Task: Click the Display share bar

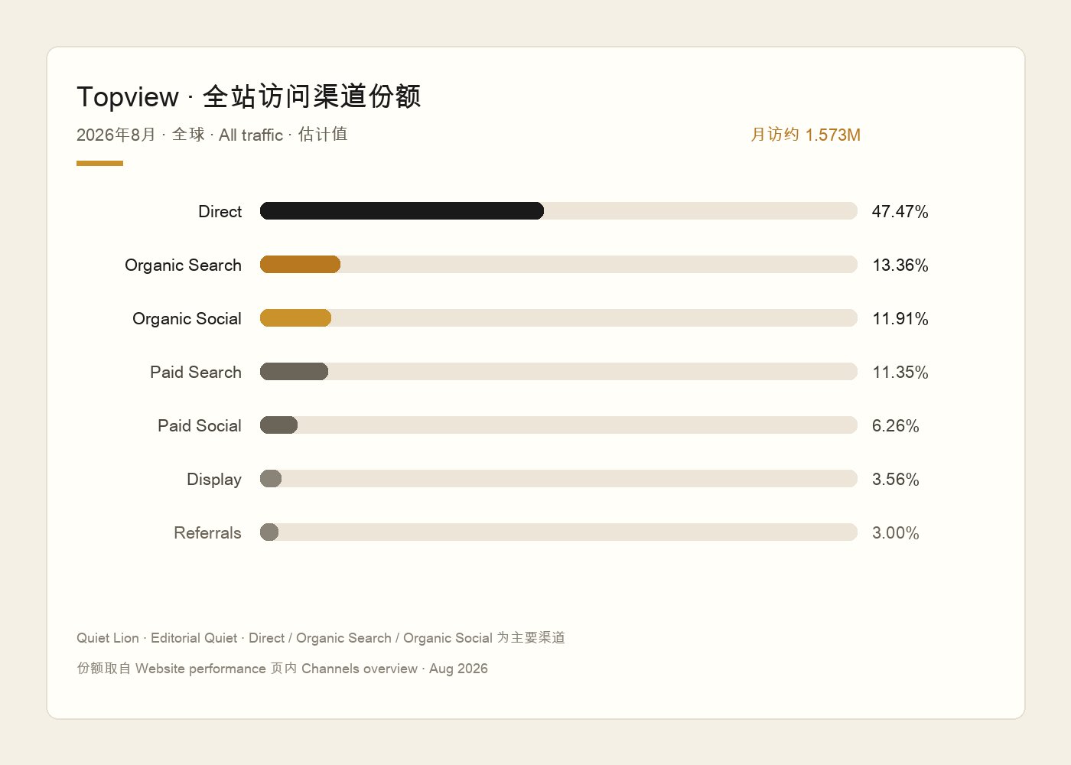Action: click(271, 479)
